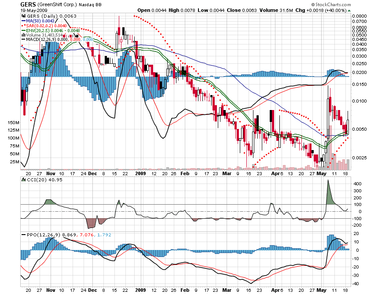Click the CCI(20) 40.95 panel label
Screen dimensions: 374x294
(44, 180)
